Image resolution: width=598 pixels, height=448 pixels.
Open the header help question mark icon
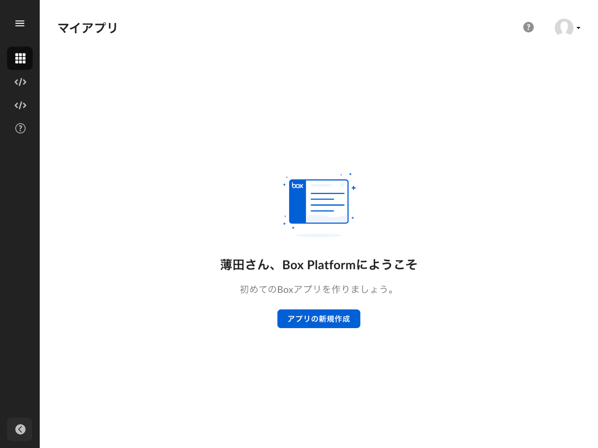(x=528, y=27)
